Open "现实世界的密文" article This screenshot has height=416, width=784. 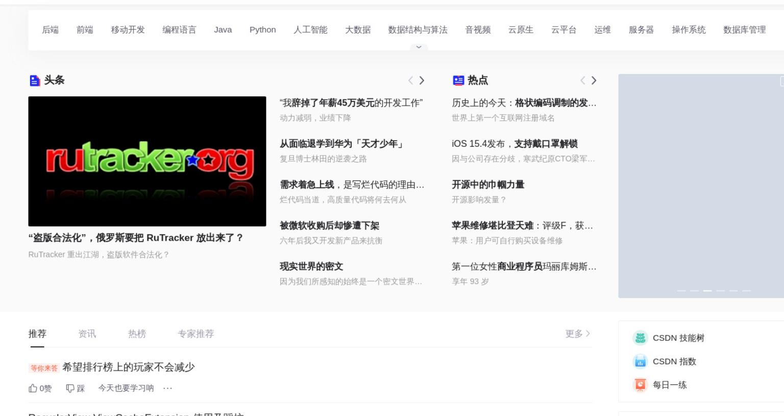coord(311,266)
